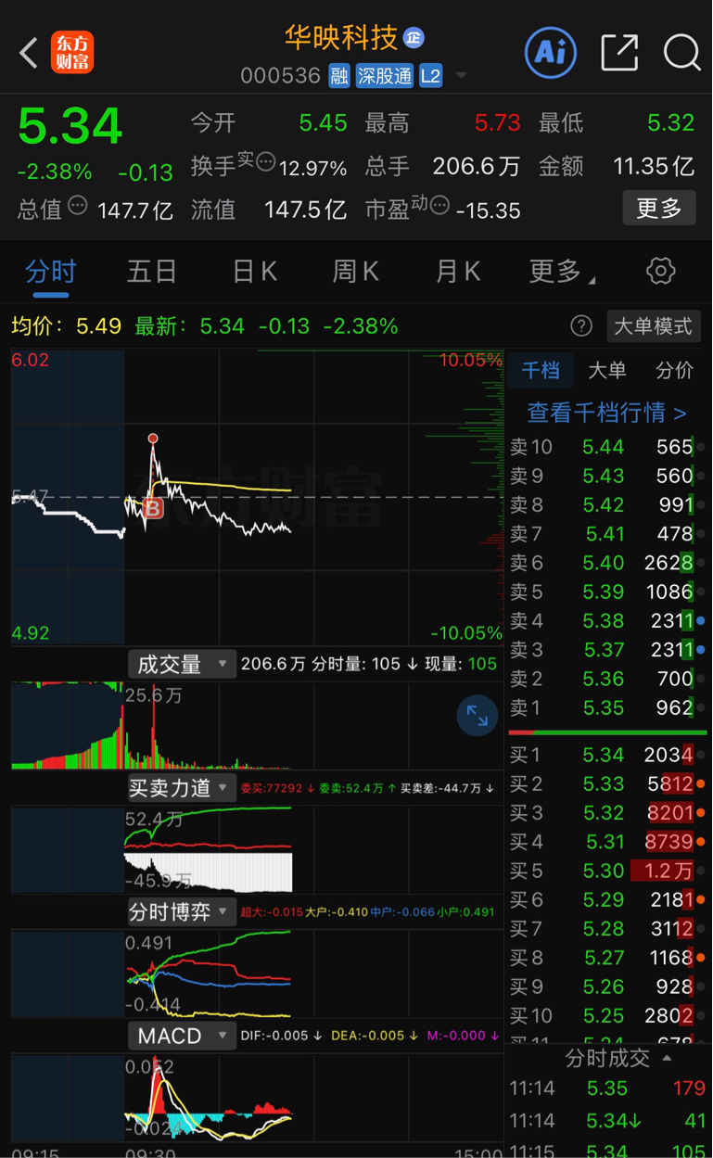Select 买1 order row at 5.34
Screen dimensions: 713x1158
(607, 756)
